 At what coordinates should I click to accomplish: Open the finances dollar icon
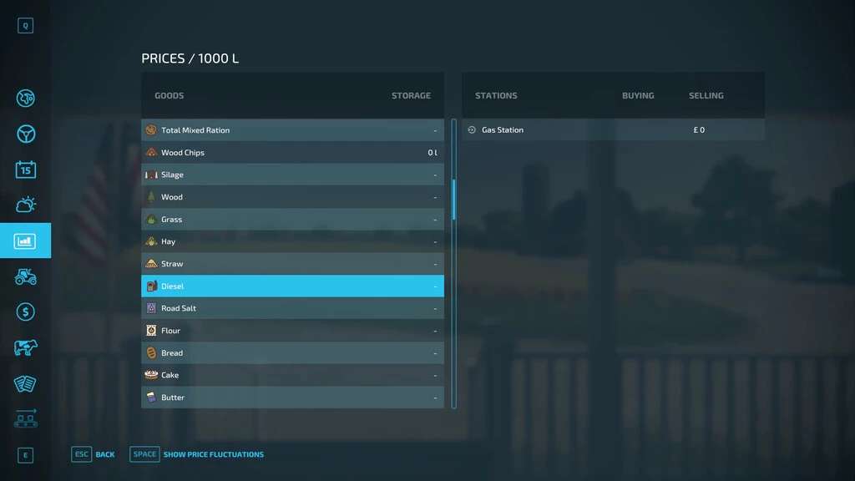pos(25,311)
